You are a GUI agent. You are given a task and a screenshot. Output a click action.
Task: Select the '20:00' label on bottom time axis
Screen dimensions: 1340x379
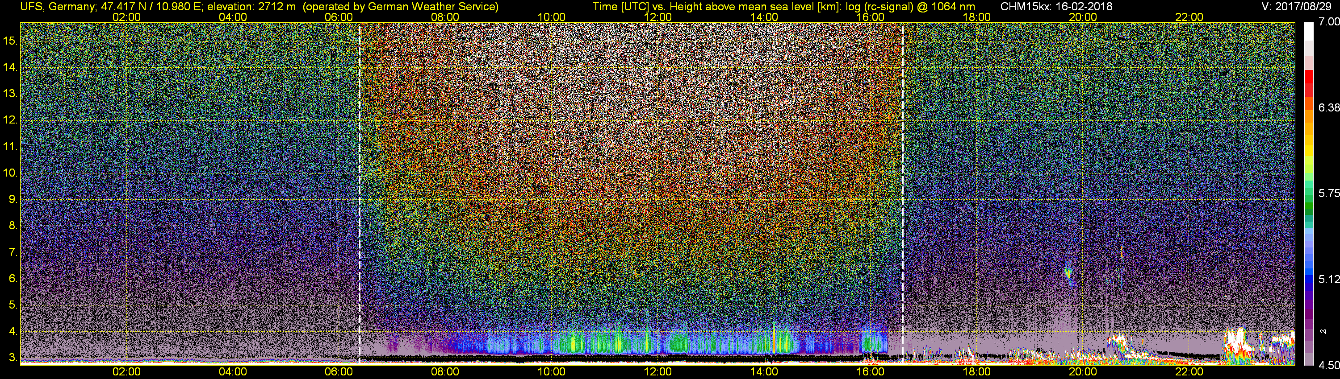1083,372
